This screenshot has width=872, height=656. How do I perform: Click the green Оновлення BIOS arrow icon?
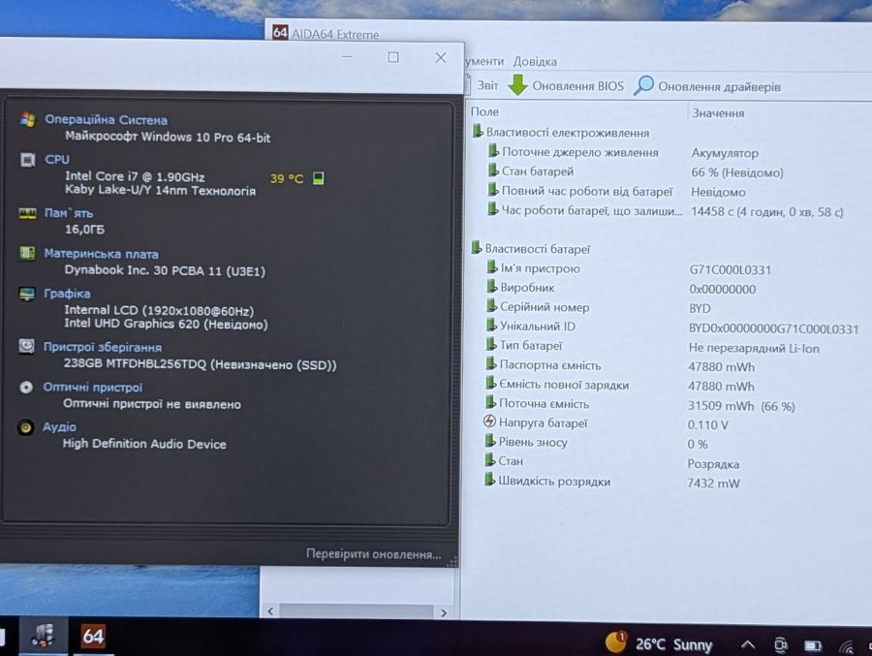click(517, 84)
